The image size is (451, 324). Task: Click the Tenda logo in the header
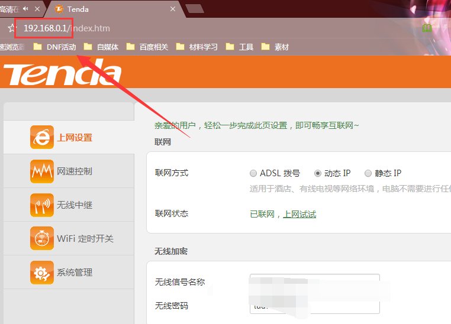(x=62, y=72)
